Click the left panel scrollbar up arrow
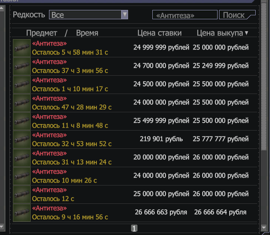This screenshot has height=235, width=270. 1,8
